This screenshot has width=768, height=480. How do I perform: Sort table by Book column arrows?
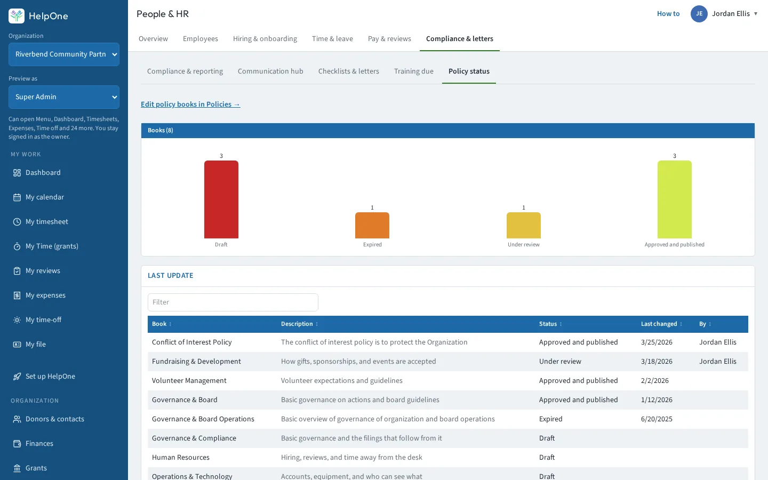(170, 324)
